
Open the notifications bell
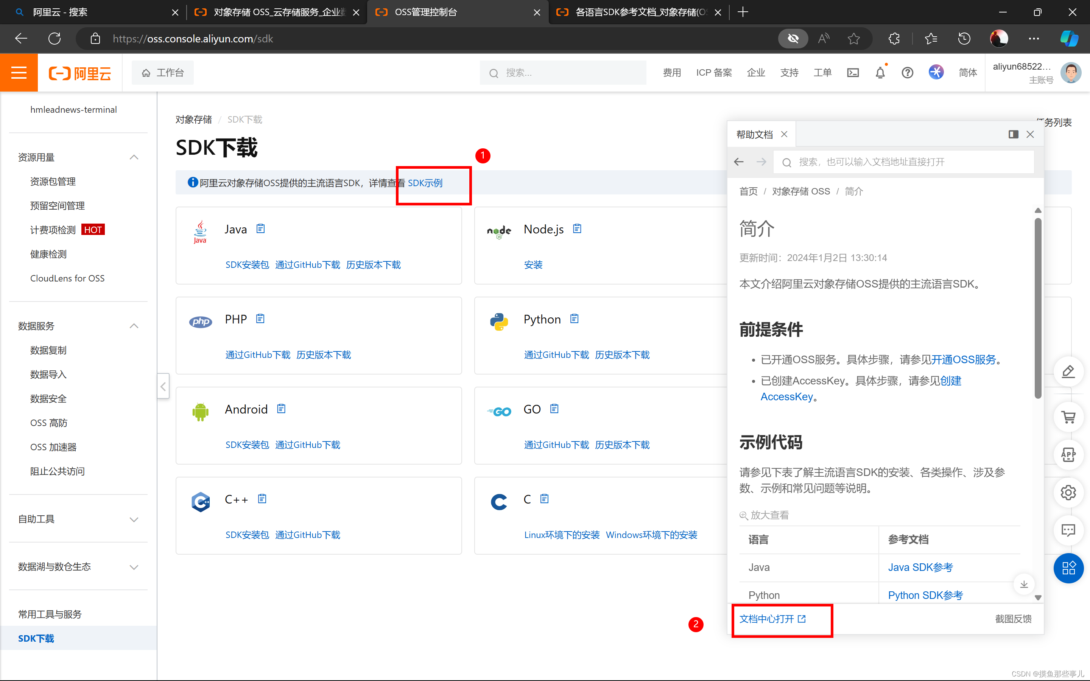[x=880, y=73]
